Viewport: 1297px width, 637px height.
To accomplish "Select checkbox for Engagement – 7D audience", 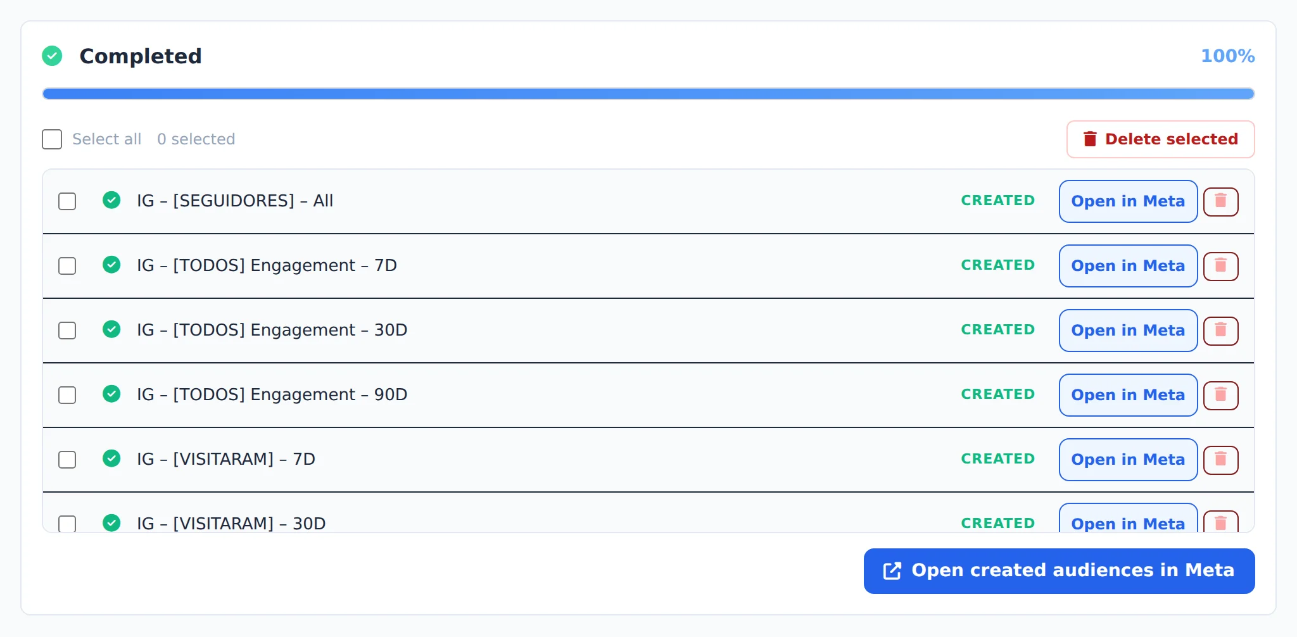I will pyautogui.click(x=67, y=266).
